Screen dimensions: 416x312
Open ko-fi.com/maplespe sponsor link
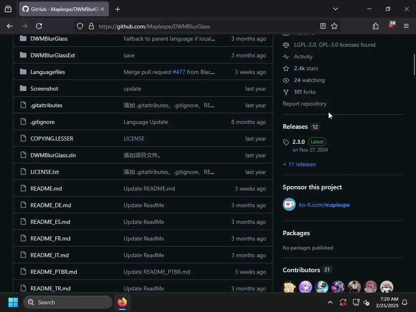(324, 205)
